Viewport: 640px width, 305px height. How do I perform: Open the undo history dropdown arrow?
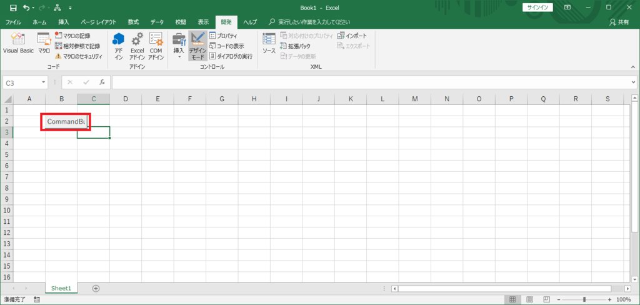tap(33, 7)
